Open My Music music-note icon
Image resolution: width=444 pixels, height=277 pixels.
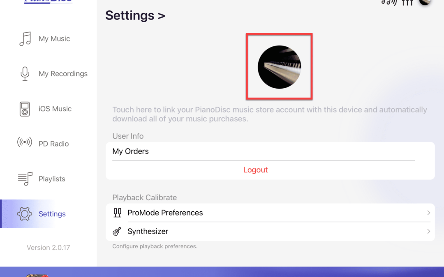click(25, 39)
